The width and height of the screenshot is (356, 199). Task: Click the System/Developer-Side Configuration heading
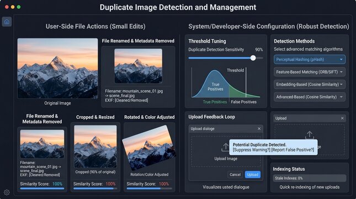[x=269, y=27]
